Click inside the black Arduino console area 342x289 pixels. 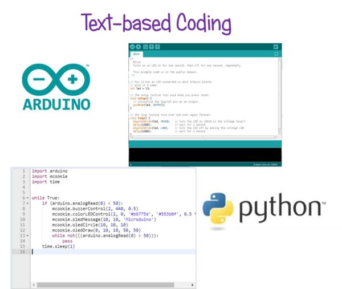[x=205, y=155]
